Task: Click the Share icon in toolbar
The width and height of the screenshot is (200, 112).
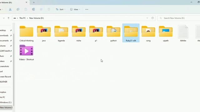Action: (41, 9)
